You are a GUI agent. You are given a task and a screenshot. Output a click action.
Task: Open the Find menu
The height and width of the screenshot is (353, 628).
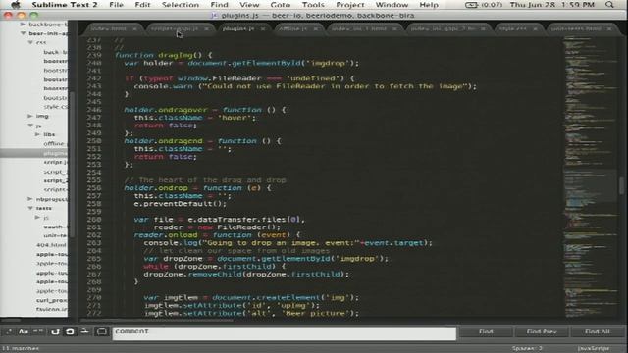(220, 5)
